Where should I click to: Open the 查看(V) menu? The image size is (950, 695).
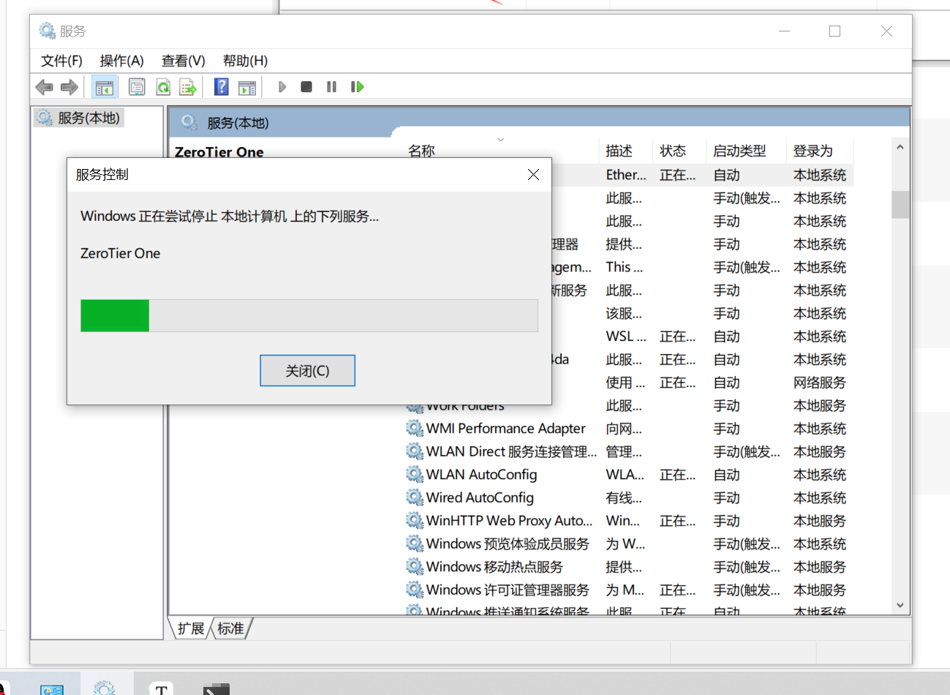pos(184,61)
